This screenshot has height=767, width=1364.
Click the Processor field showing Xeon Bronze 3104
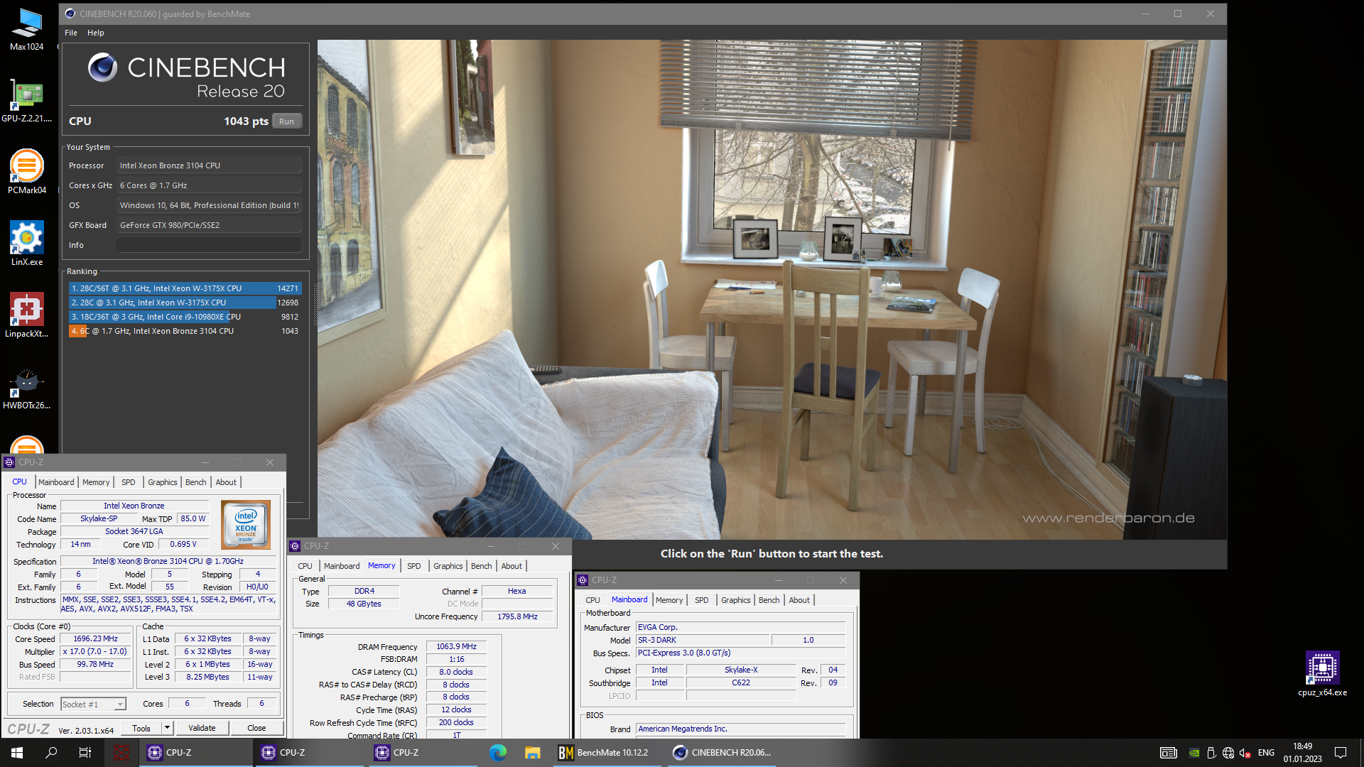(x=209, y=165)
